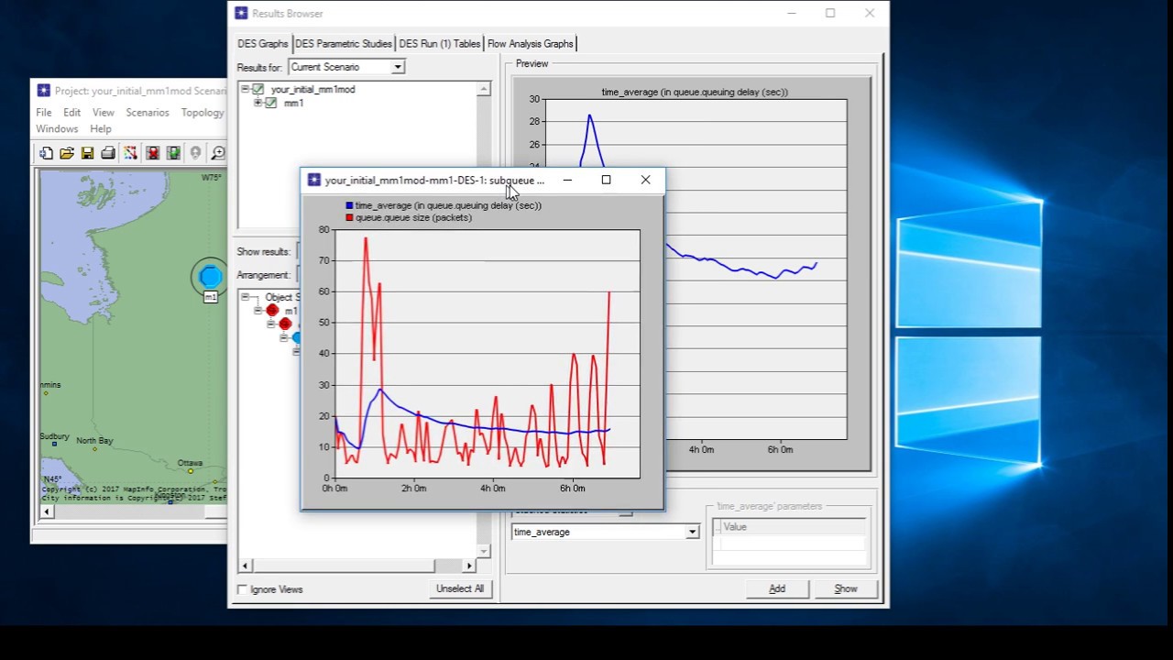
Task: Enable the Ignore Views checkbox
Action: [x=242, y=589]
